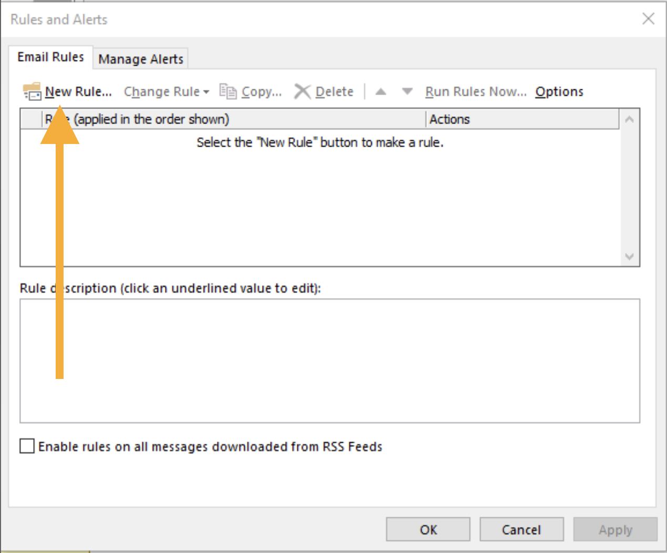Move rule up using the up arrow icon
667x553 pixels.
(x=381, y=91)
